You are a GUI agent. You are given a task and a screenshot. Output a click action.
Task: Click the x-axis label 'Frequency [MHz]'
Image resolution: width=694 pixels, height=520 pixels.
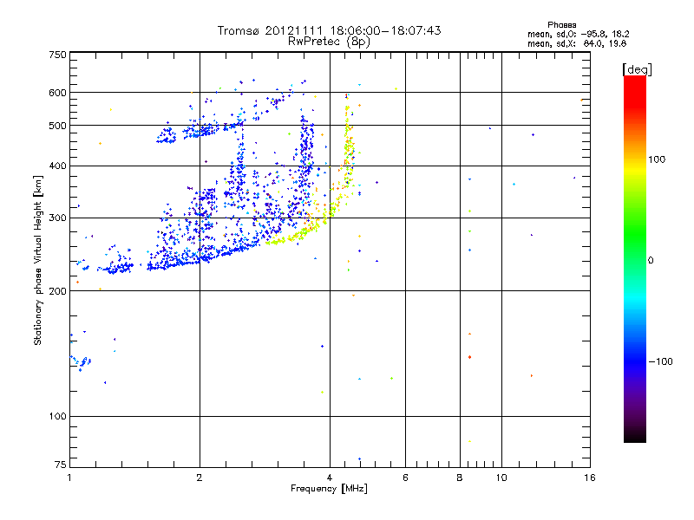[329, 489]
